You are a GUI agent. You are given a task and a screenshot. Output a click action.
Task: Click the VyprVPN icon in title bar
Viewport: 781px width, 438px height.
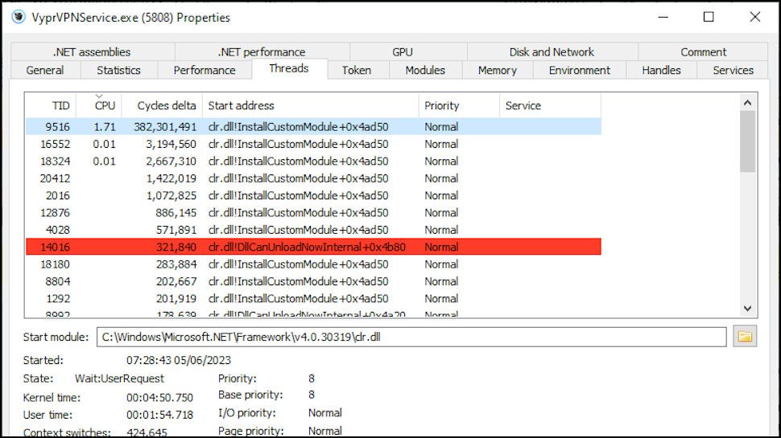click(x=18, y=17)
